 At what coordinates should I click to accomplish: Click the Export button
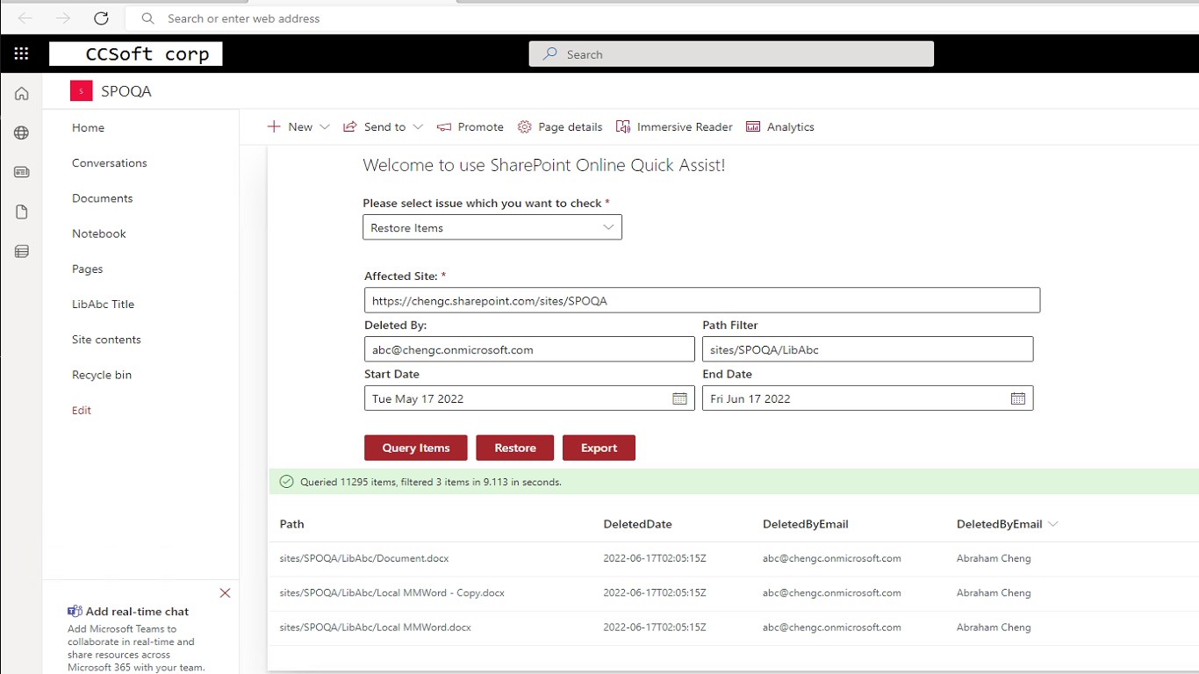[x=599, y=448]
